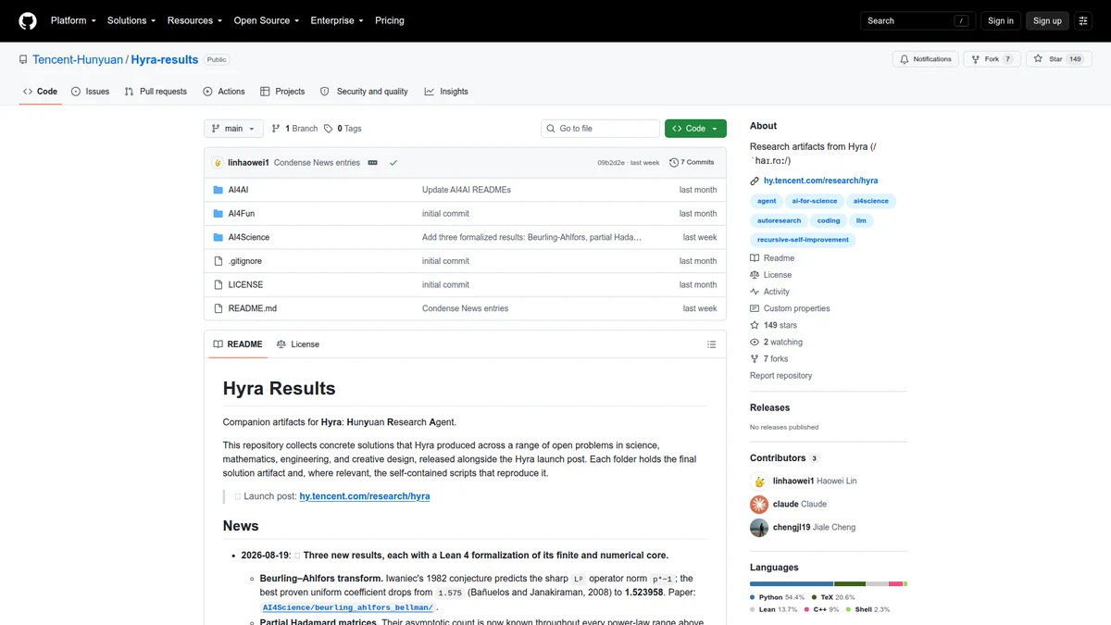1111x625 pixels.
Task: Click chengjl19 contributor avatar
Action: tap(759, 528)
